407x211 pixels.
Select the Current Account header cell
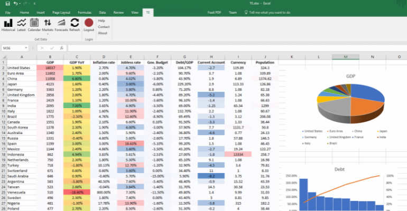(x=211, y=62)
